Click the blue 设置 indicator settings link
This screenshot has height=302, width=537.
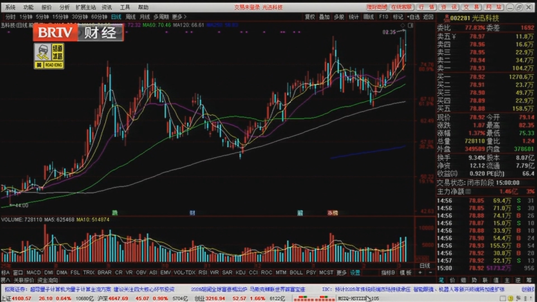(x=355, y=272)
